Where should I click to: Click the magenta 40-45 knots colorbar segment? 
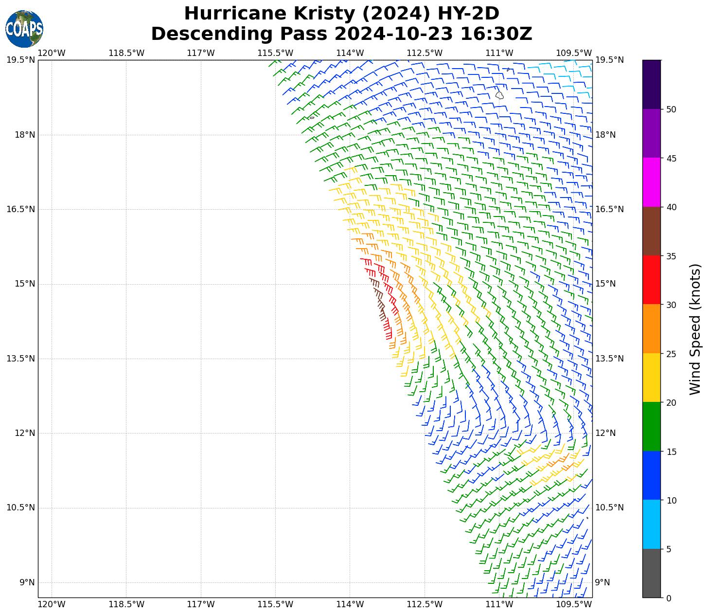(x=651, y=182)
